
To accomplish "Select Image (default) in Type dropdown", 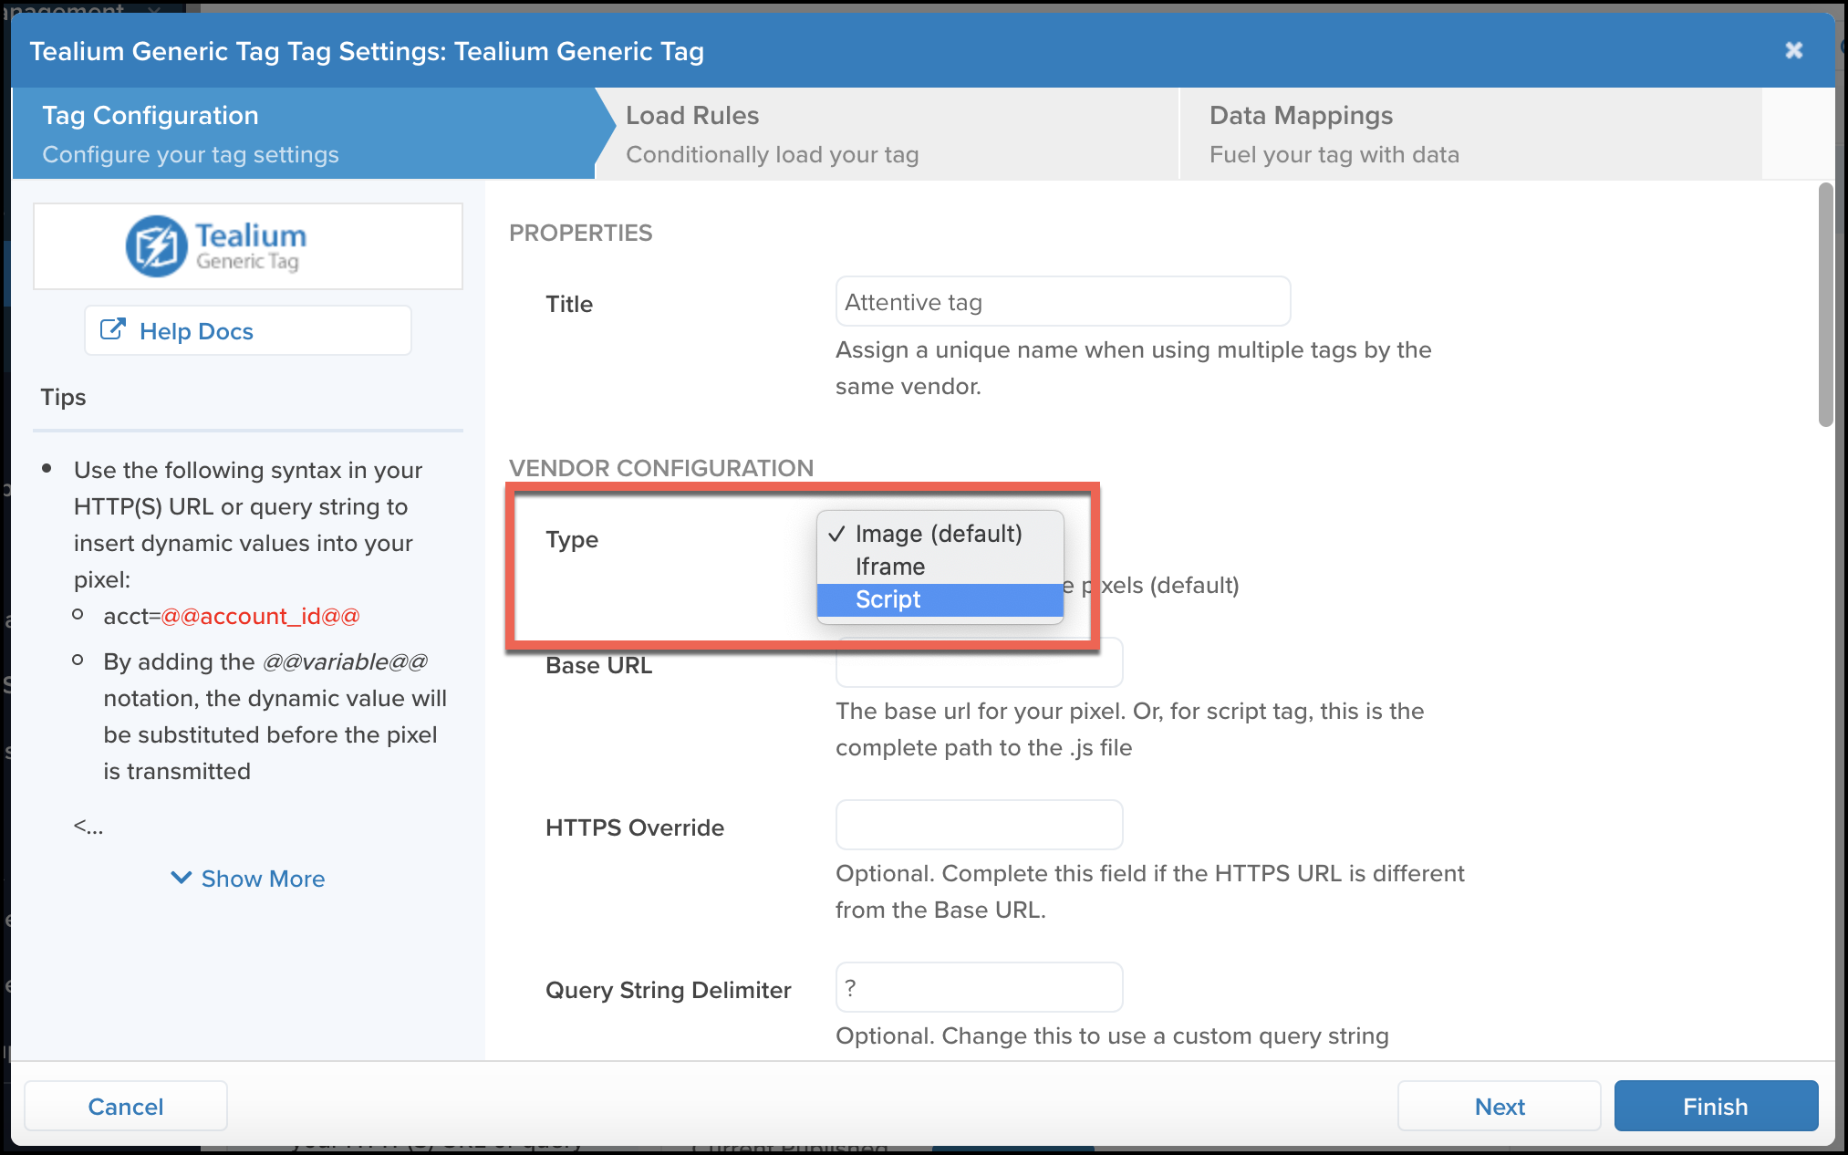I will coord(940,534).
